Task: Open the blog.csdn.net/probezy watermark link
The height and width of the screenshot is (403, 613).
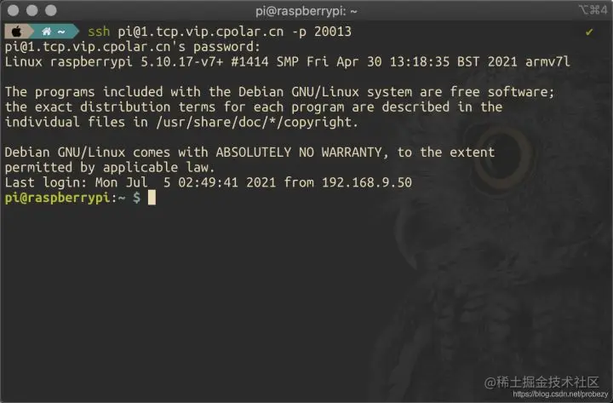Action: click(560, 394)
